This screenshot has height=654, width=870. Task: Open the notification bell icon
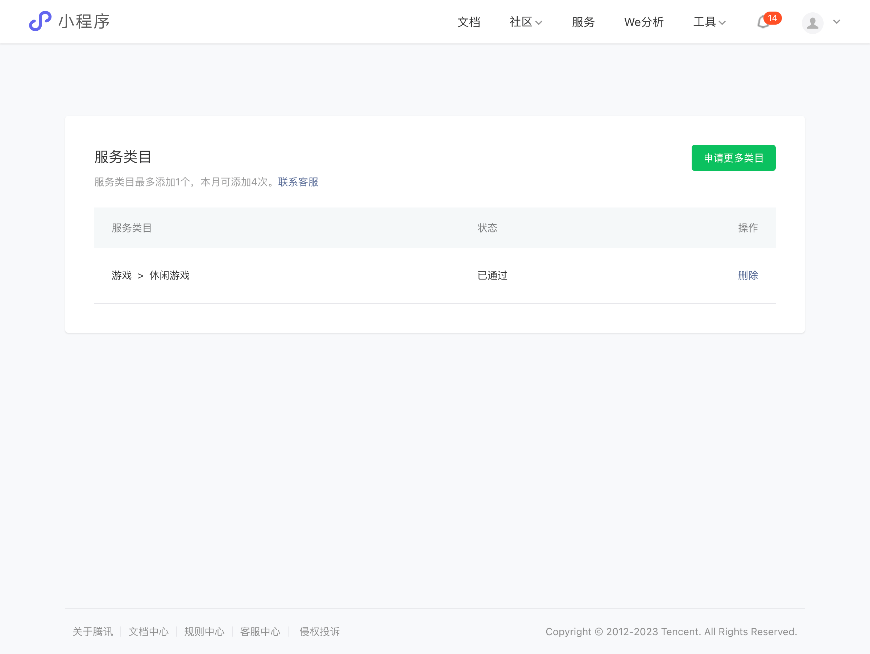762,23
